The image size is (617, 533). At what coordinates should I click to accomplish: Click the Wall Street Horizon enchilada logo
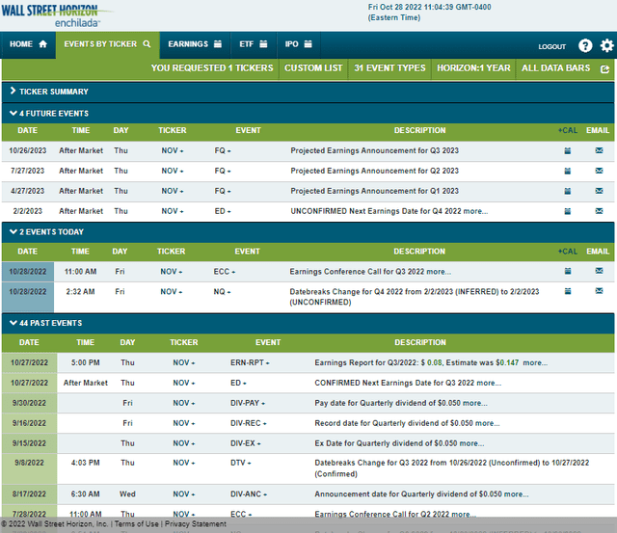[x=57, y=15]
